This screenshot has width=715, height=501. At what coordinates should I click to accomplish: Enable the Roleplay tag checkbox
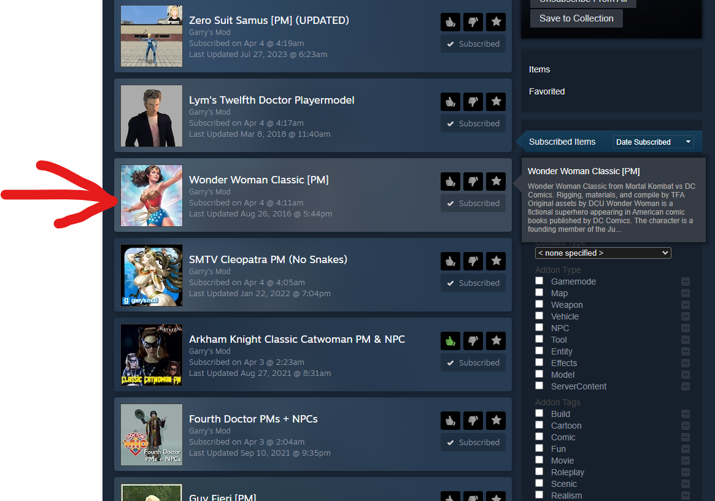click(539, 472)
